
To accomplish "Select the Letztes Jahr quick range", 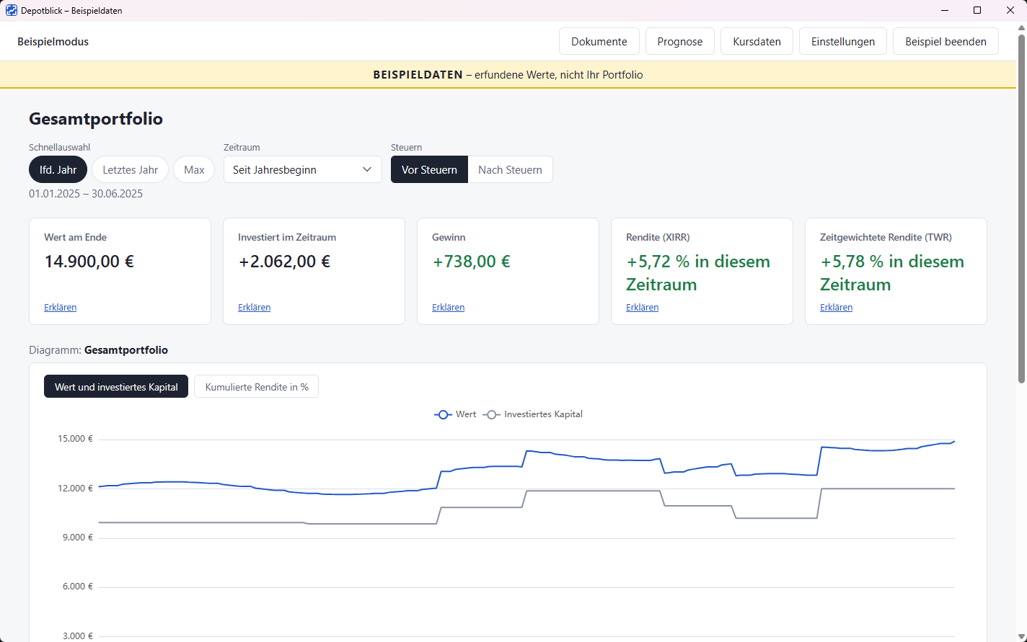I will pyautogui.click(x=130, y=170).
